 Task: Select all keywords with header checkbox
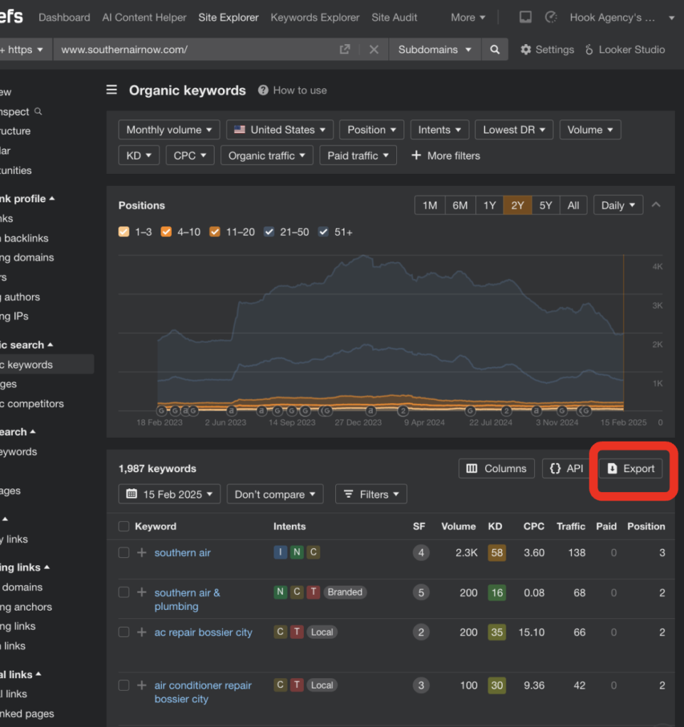coord(124,526)
